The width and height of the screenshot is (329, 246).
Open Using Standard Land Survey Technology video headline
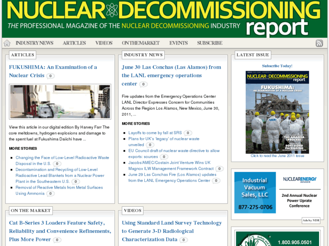click(x=172, y=231)
